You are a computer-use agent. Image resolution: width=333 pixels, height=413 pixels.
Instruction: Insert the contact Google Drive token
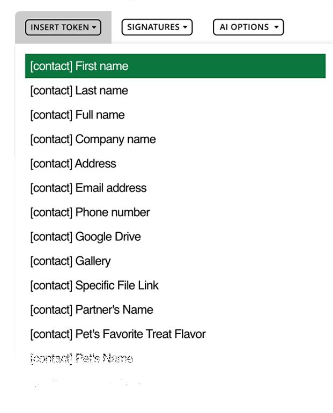click(x=86, y=237)
